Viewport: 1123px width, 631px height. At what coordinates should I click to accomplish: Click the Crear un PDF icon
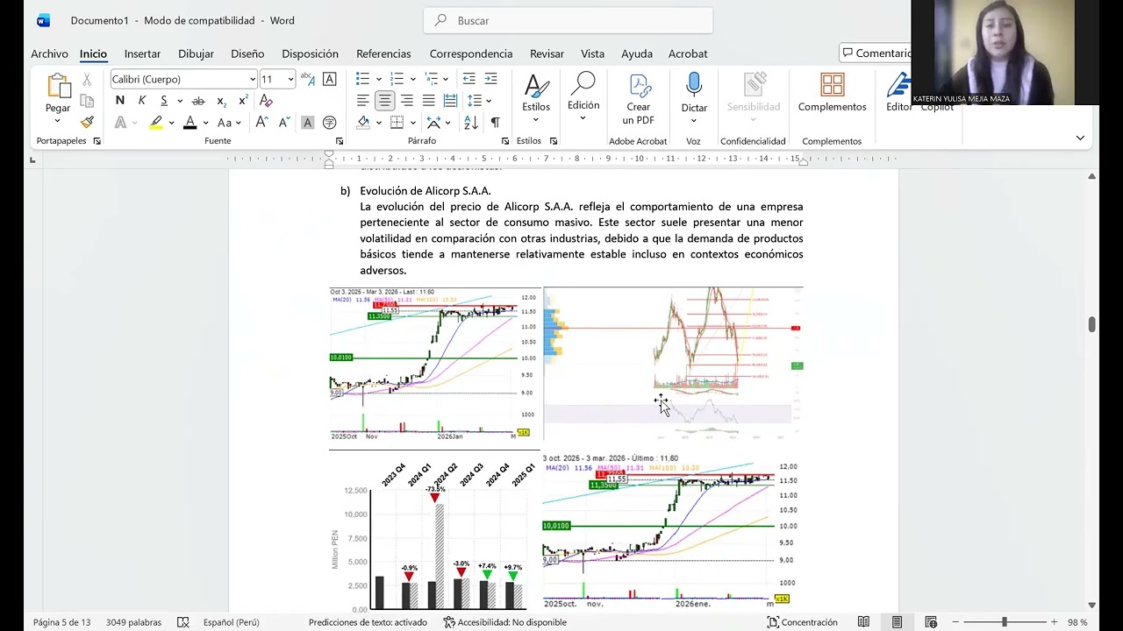click(x=639, y=86)
